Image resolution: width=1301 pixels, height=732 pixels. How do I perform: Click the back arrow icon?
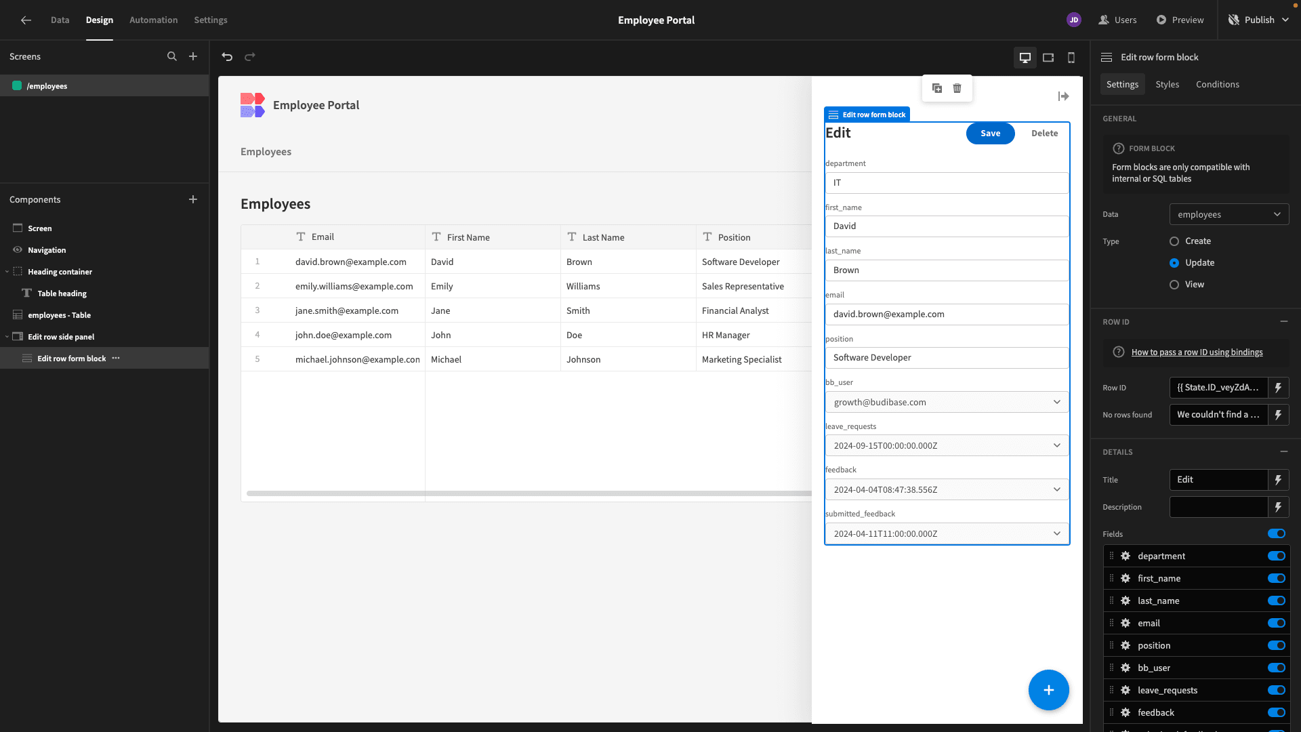(x=26, y=20)
